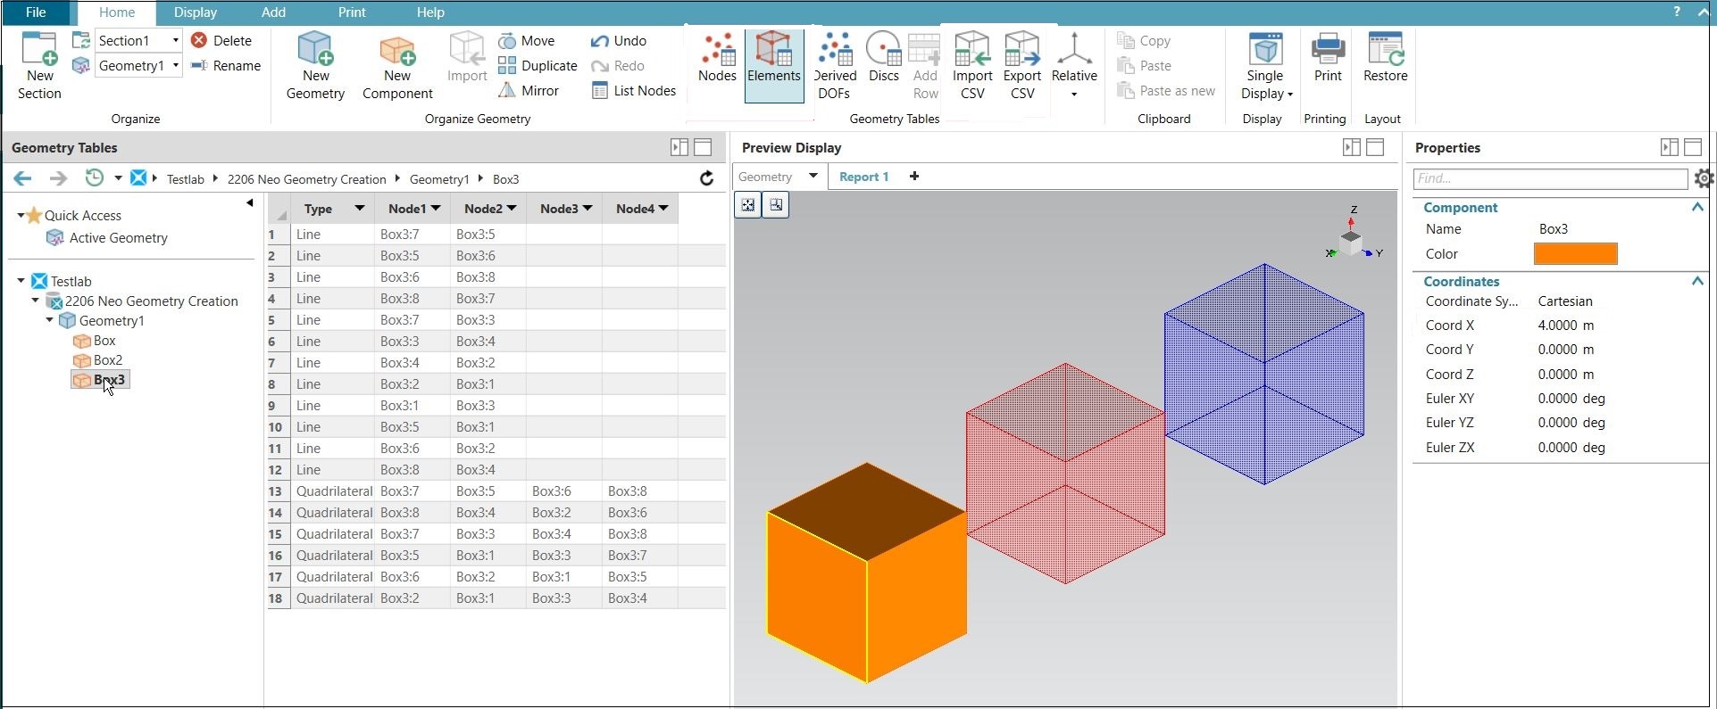The height and width of the screenshot is (709, 1717).
Task: Click Import CSV
Action: point(972,65)
